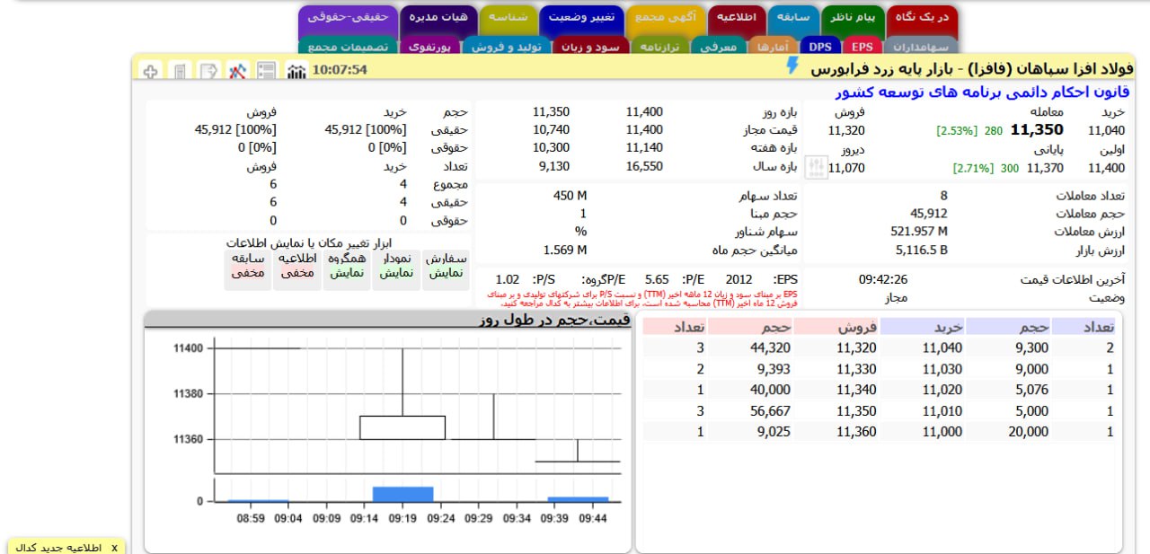Click the gray page icon in header
Screen dimensions: 1150x554
tap(181, 70)
